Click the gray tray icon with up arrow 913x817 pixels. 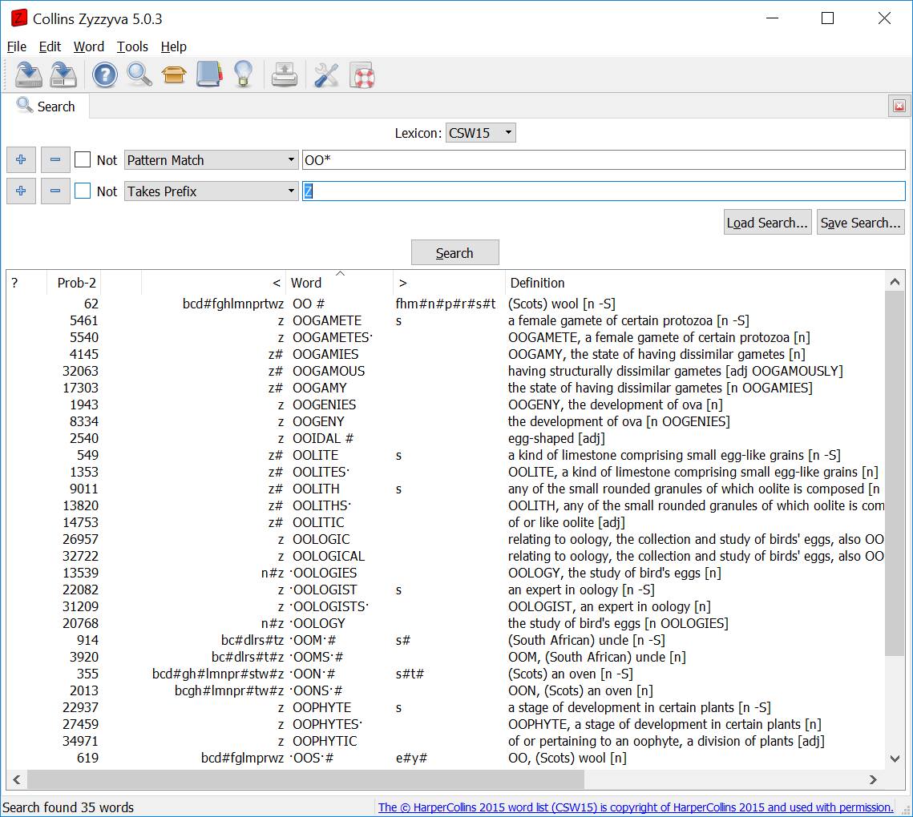284,74
